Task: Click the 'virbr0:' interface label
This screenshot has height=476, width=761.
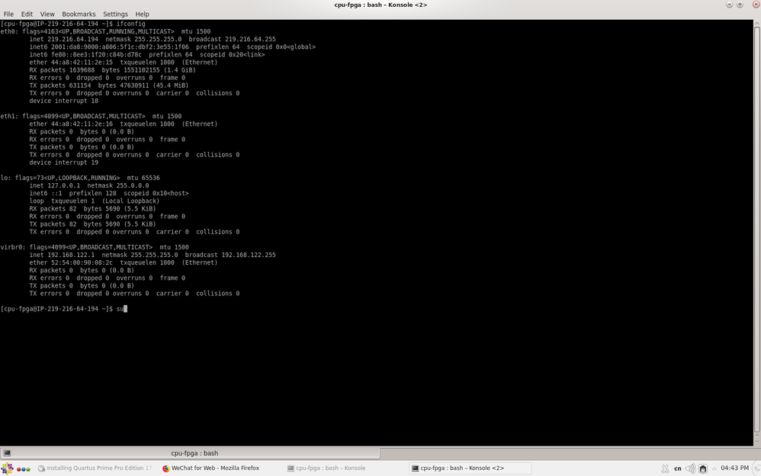Action: (13, 247)
